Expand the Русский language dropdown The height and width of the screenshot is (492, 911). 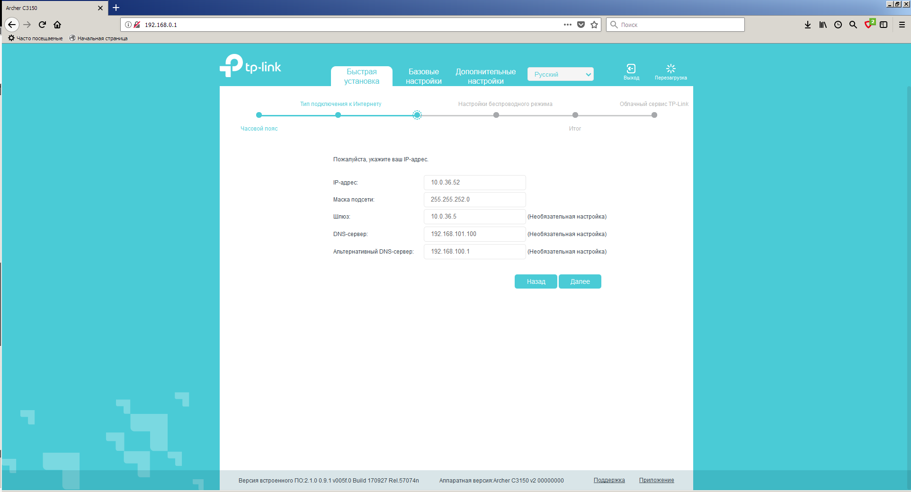click(x=560, y=74)
